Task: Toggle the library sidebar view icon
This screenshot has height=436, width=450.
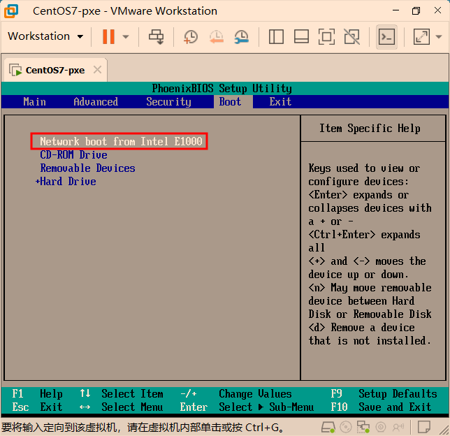Action: coord(276,37)
